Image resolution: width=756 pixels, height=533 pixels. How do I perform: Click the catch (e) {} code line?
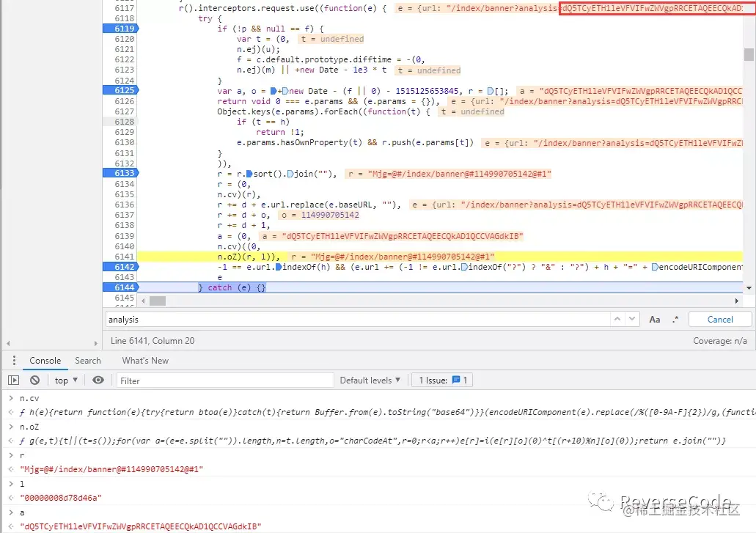232,287
